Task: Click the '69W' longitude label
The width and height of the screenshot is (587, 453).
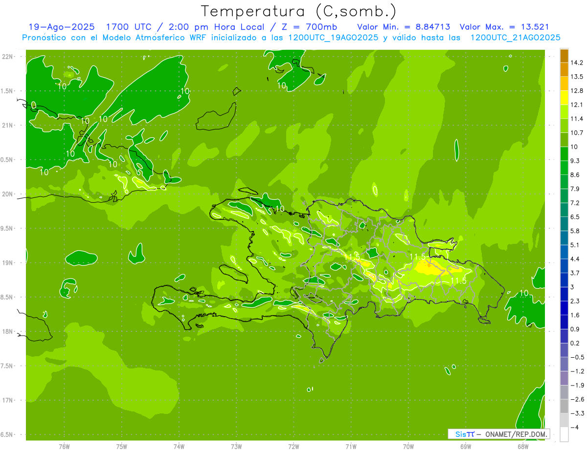Action: pyautogui.click(x=466, y=447)
